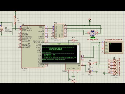The image size is (125, 94).
Task: Click the 'MAX232' part name label
Action: click(x=65, y=71)
